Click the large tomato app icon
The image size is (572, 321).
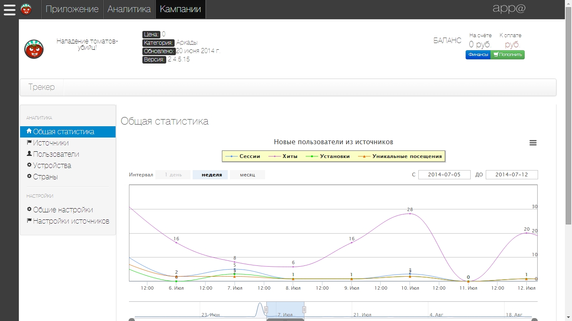click(x=34, y=49)
